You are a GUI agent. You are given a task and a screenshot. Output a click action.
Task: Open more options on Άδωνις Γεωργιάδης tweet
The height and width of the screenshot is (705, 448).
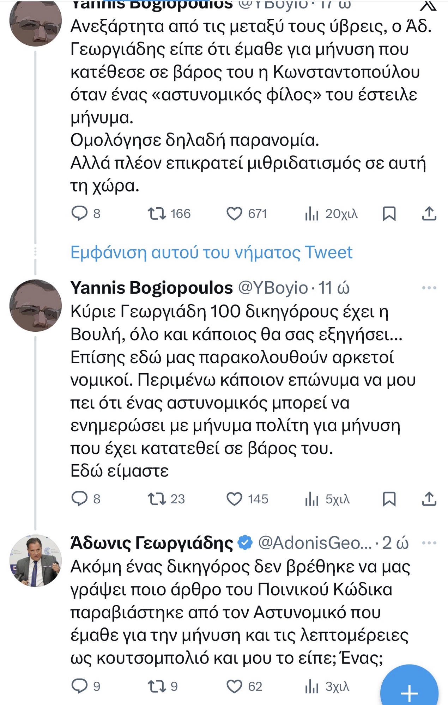pyautogui.click(x=429, y=543)
